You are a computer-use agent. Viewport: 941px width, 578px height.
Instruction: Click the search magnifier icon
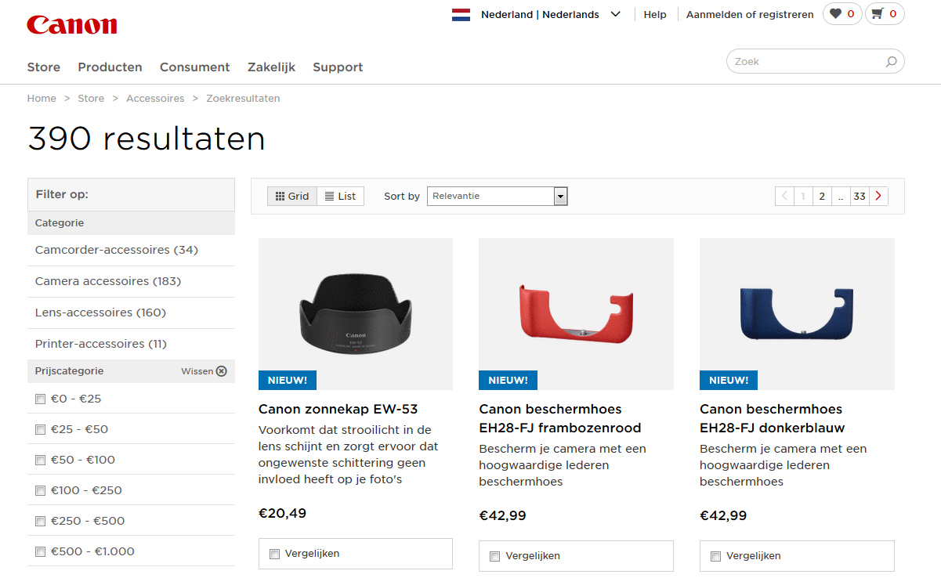[891, 62]
